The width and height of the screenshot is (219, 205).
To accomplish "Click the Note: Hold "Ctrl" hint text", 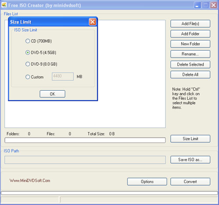I will 186,98.
